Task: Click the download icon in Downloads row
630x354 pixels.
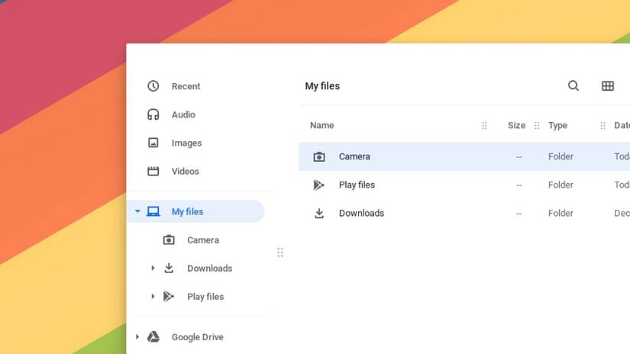Action: (x=319, y=213)
